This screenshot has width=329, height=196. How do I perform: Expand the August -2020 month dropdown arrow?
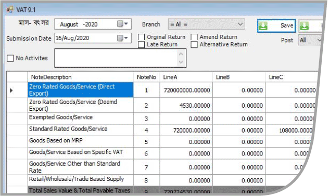click(x=126, y=24)
